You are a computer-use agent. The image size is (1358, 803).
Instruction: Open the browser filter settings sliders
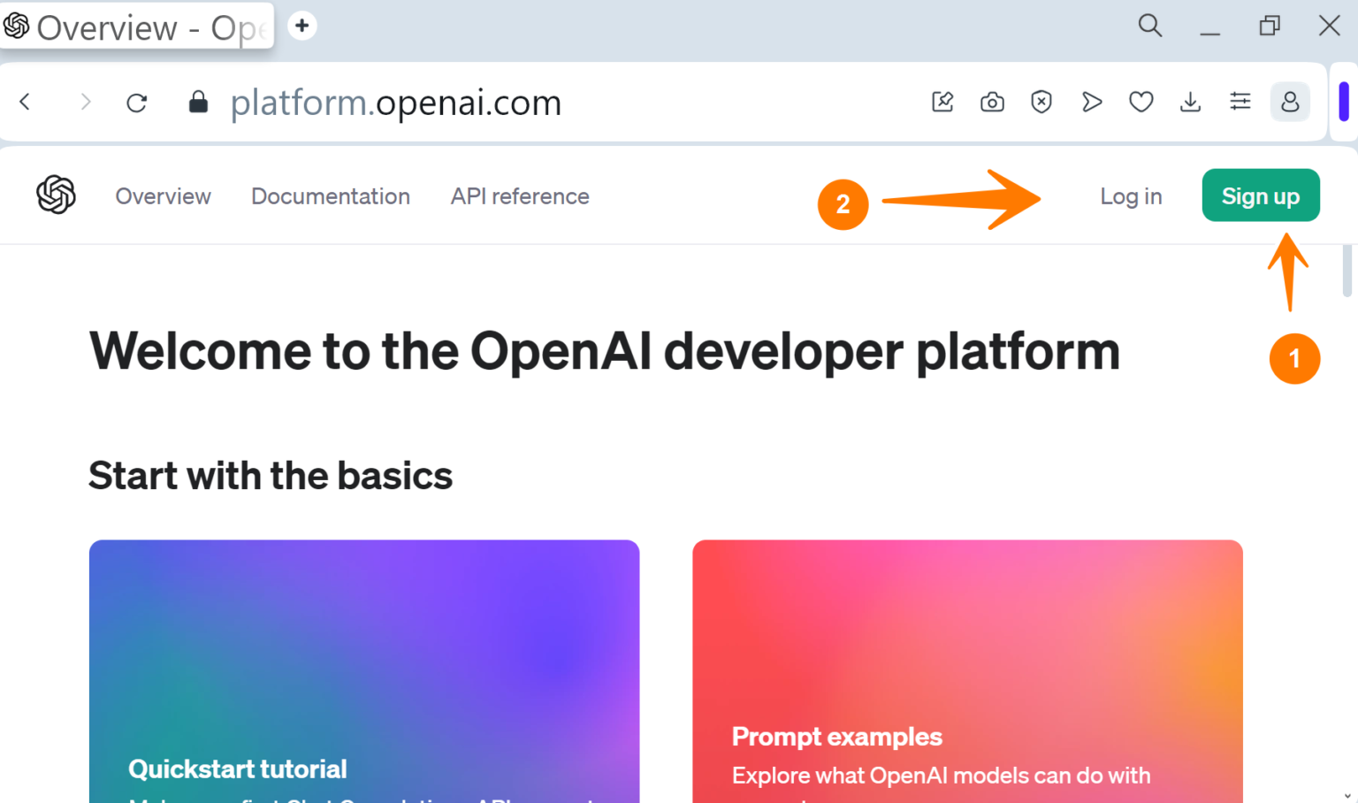click(x=1240, y=102)
